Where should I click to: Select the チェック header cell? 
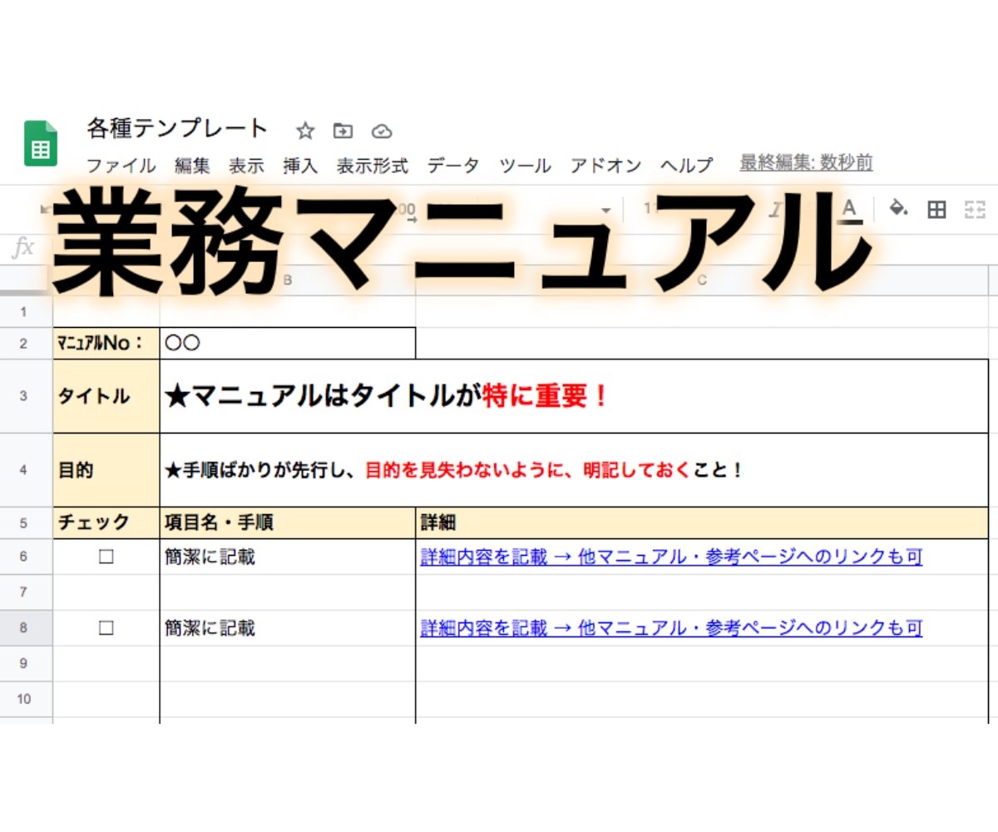pos(106,523)
